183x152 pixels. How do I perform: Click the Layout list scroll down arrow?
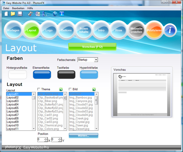pos(34,129)
